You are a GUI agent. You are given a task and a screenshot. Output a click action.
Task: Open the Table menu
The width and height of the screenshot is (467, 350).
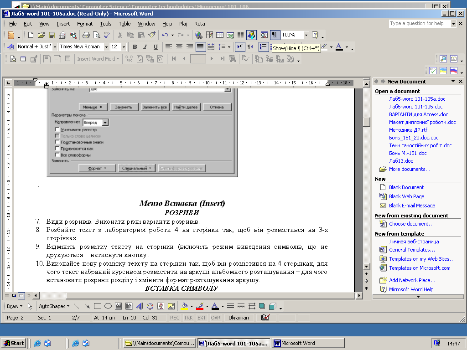125,24
